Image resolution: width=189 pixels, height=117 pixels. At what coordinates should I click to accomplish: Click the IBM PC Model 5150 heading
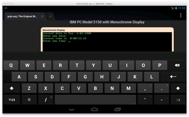pyautogui.click(x=107, y=22)
